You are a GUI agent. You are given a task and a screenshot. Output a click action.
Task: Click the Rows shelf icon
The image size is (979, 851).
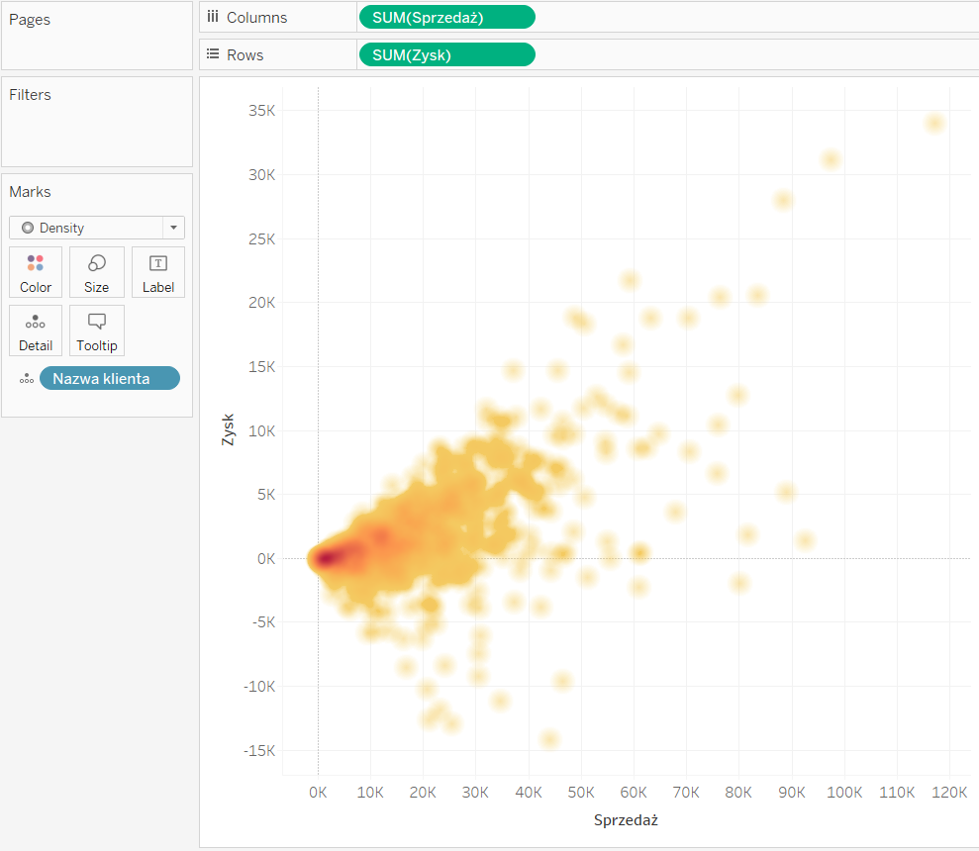click(x=213, y=55)
